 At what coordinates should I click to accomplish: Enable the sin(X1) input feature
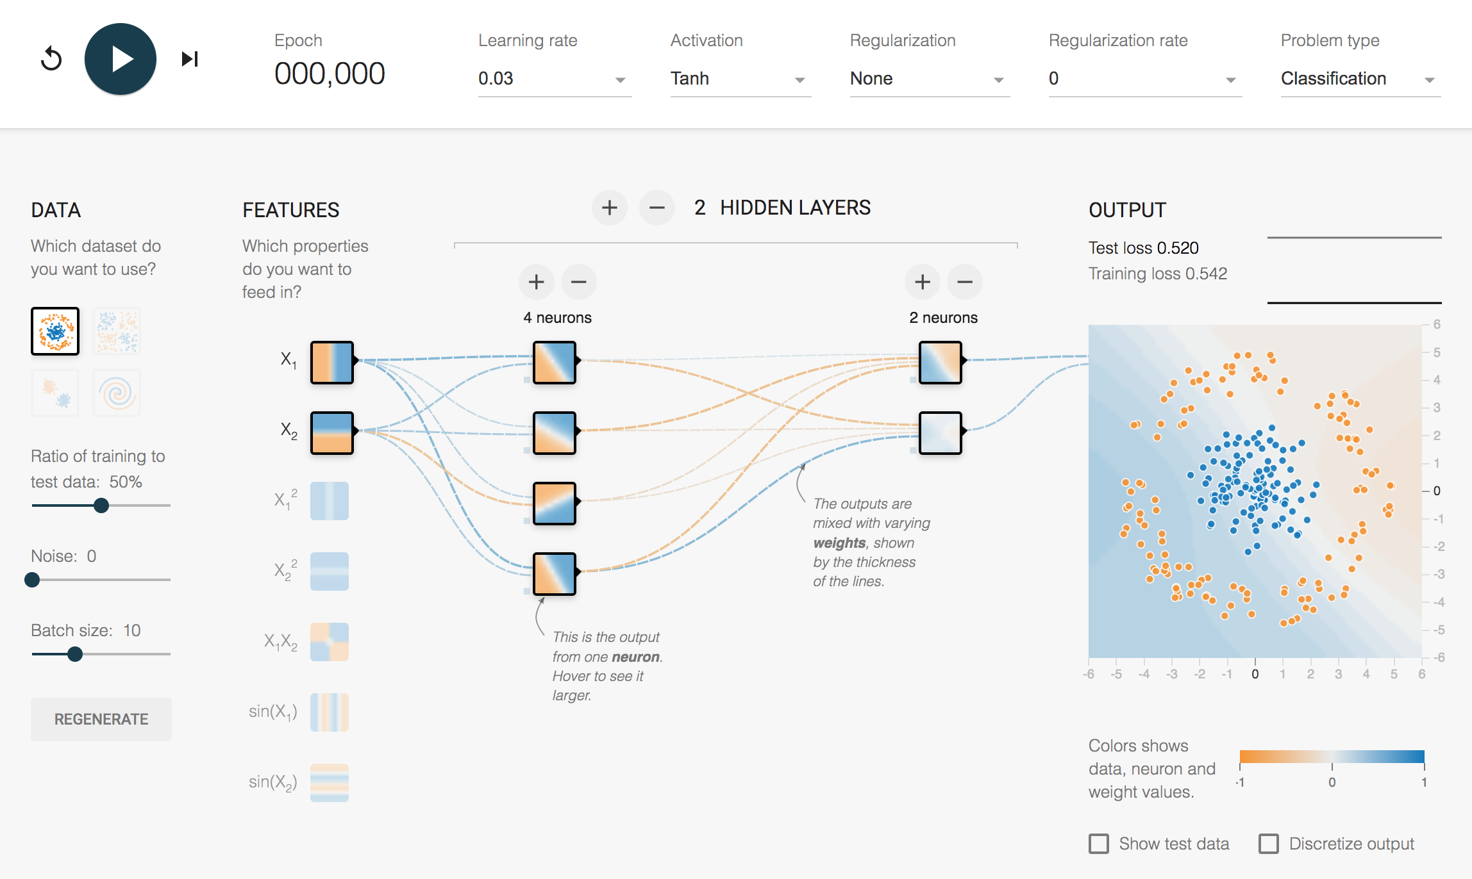[x=330, y=712]
